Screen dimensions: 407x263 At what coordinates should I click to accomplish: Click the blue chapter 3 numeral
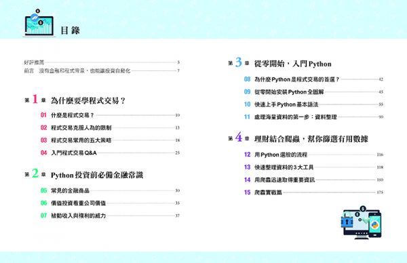[x=239, y=62]
